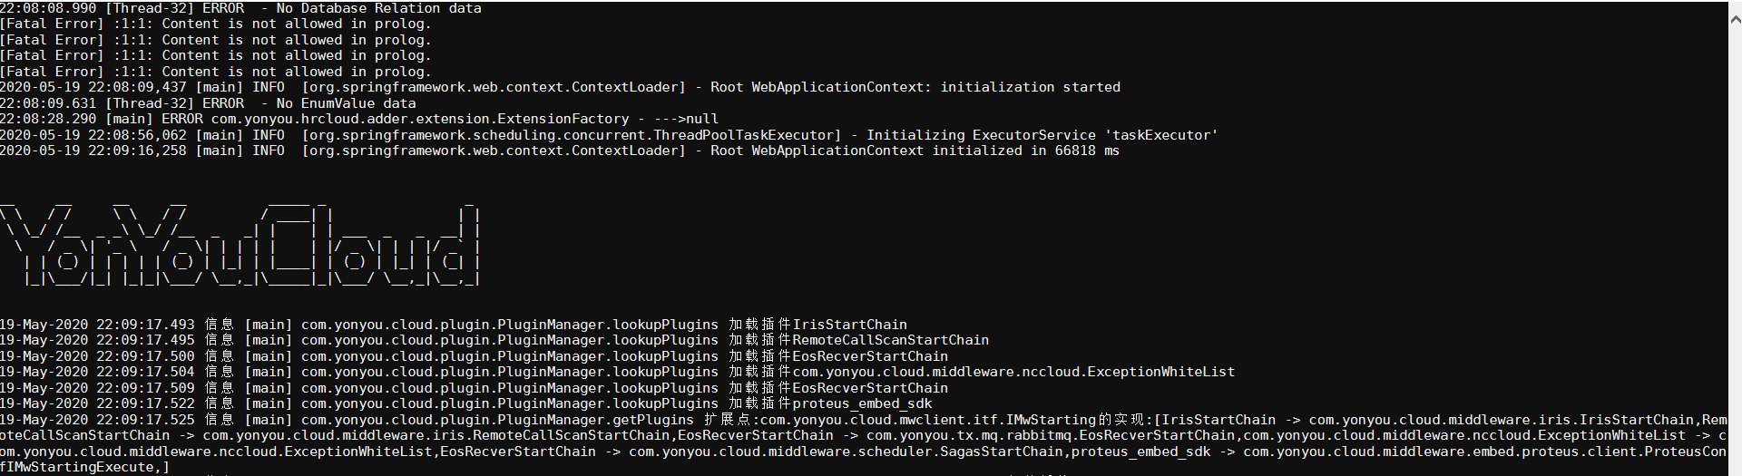
Task: Click the RemoteCallScanStartChain lookupPlugins log line
Action: coord(494,340)
